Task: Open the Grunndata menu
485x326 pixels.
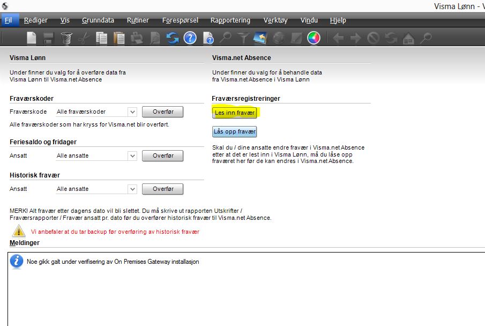Action: pyautogui.click(x=98, y=20)
